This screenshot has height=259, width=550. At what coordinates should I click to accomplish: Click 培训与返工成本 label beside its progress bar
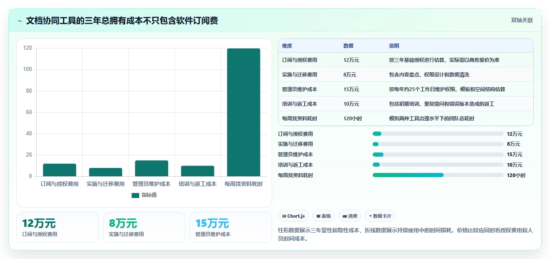[x=295, y=165]
